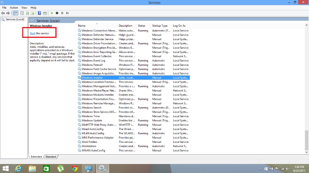This screenshot has height=173, width=309.
Task: Select the WMI Performance Adapter service row
Action: (x=134, y=138)
